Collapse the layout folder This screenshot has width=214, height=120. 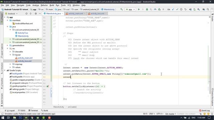(x=10, y=55)
